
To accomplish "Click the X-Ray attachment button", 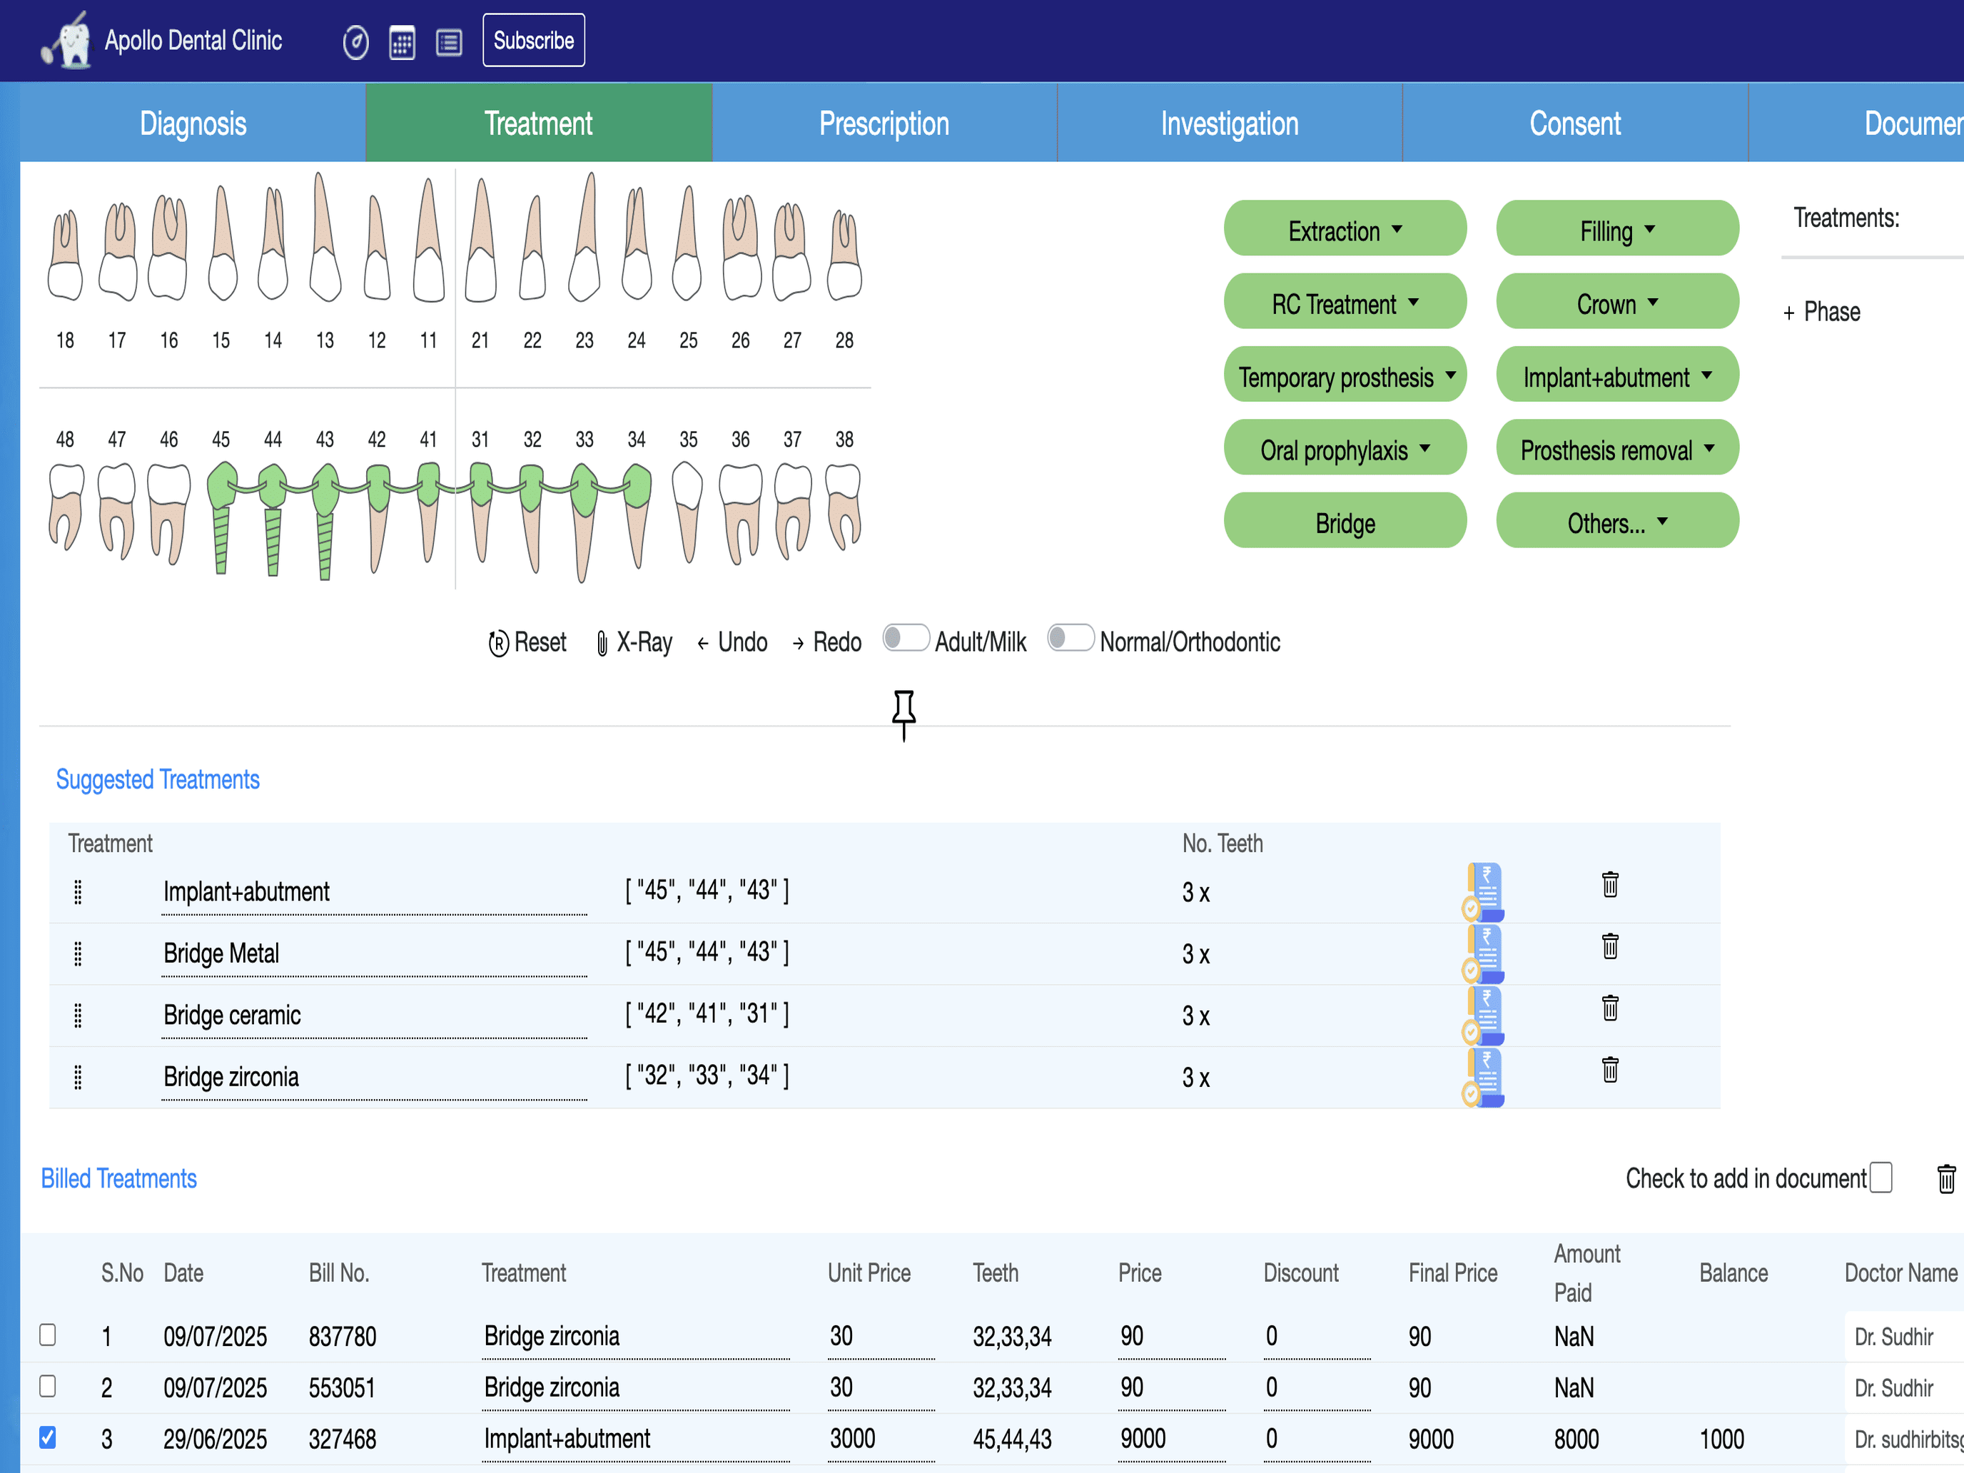I will [634, 642].
